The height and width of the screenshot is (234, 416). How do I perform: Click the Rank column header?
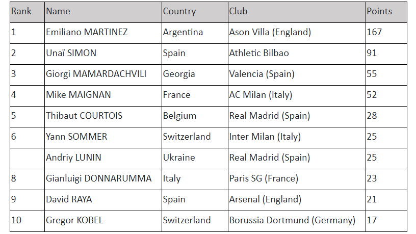point(21,11)
